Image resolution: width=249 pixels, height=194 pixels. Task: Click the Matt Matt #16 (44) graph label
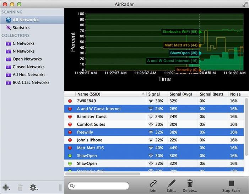(x=181, y=45)
